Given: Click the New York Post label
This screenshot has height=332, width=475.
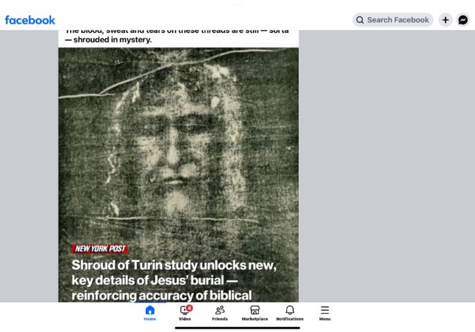Looking at the screenshot, I should (x=100, y=249).
